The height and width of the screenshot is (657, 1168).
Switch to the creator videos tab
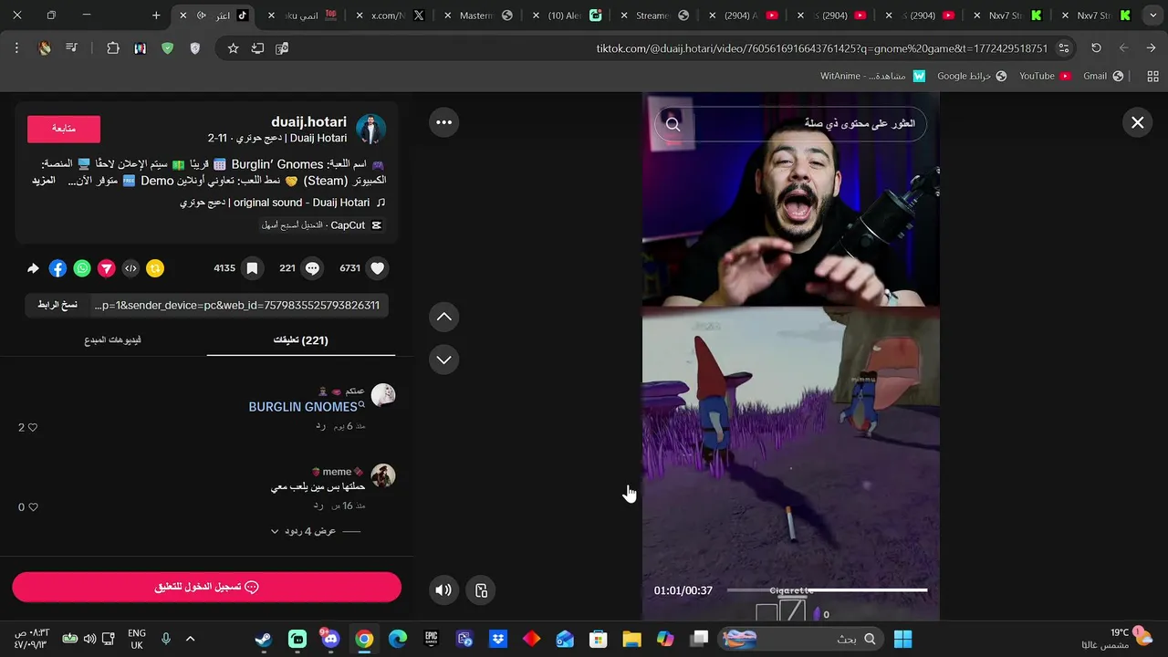pyautogui.click(x=113, y=340)
